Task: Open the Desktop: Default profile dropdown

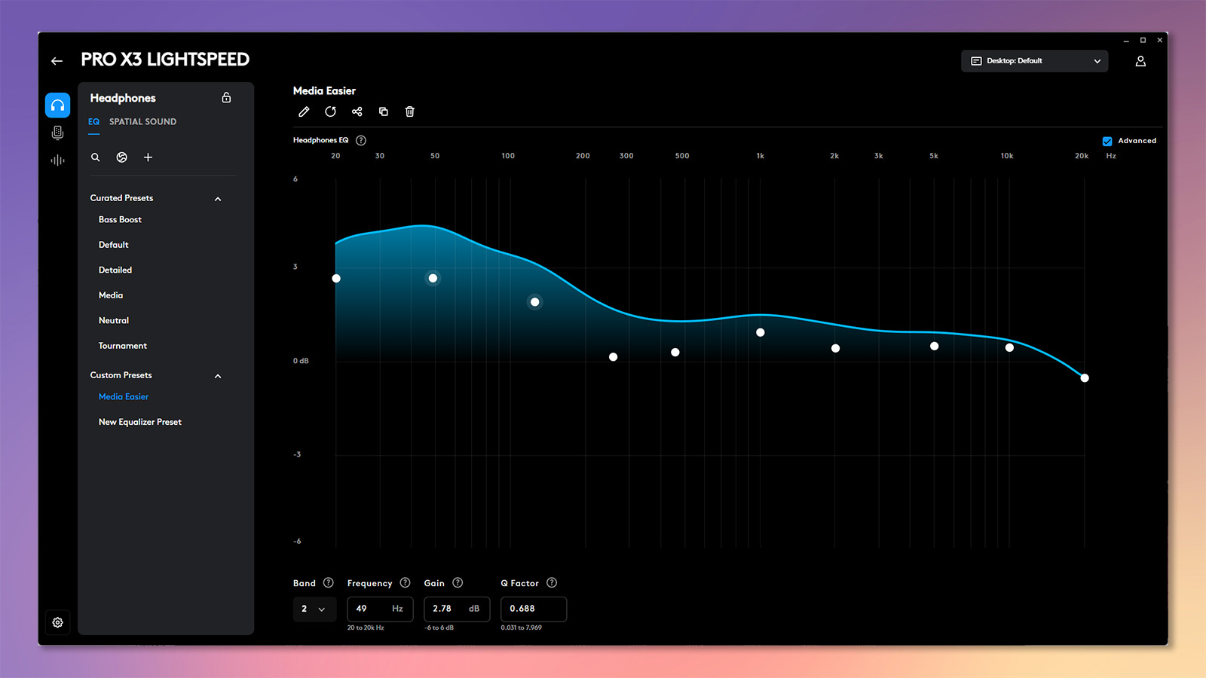Action: pyautogui.click(x=1034, y=61)
